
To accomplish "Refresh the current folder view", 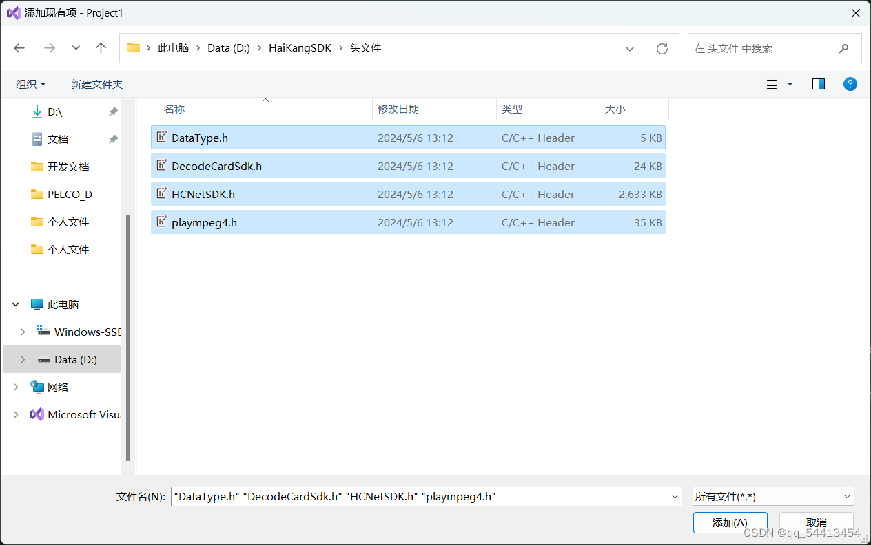I will pyautogui.click(x=662, y=48).
